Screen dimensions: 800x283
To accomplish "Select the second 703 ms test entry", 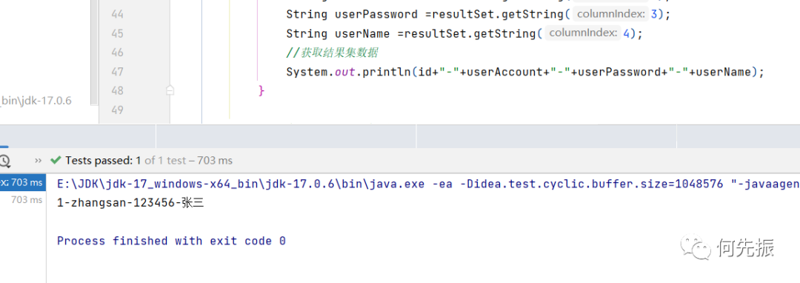I will pos(27,200).
